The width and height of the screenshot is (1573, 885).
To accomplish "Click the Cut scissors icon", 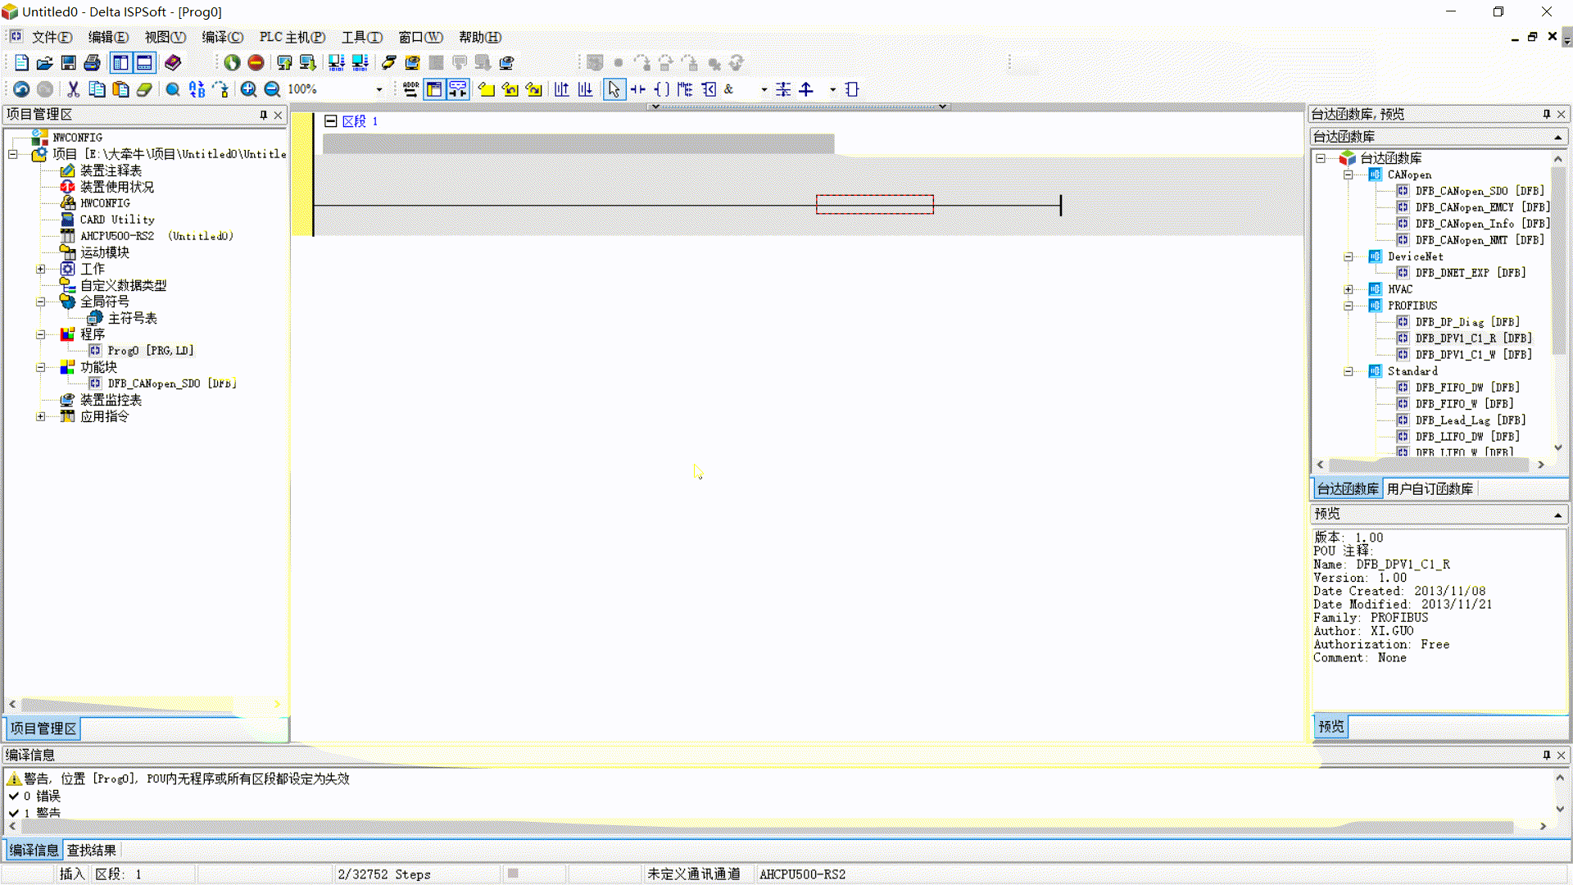I will point(73,89).
